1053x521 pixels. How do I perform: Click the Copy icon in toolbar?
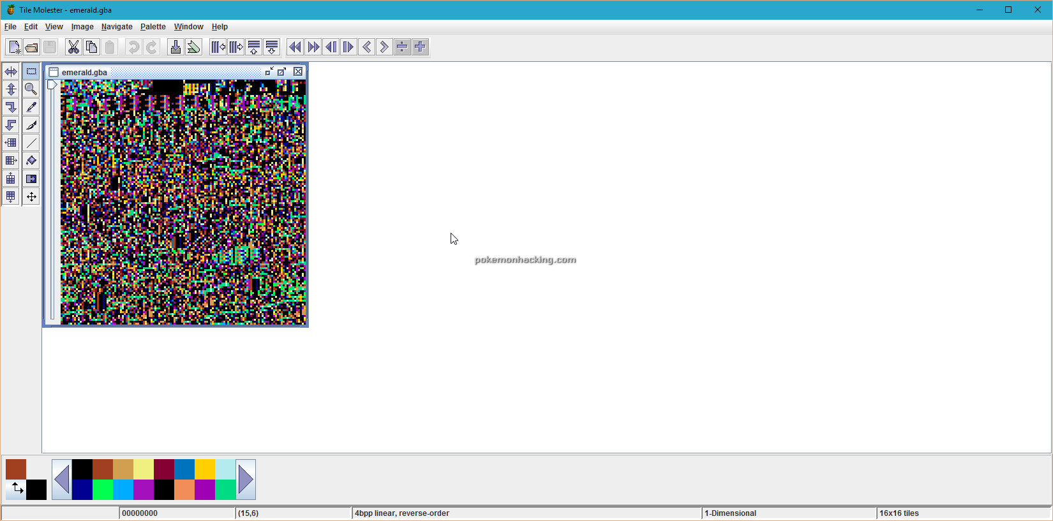91,47
